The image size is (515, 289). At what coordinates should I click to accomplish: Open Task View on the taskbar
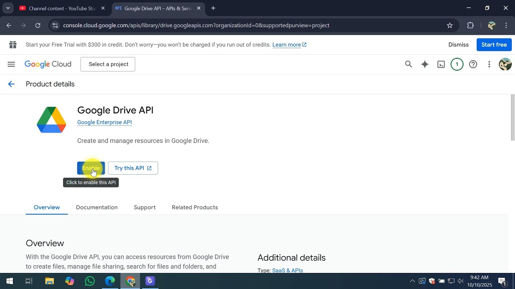(29, 281)
